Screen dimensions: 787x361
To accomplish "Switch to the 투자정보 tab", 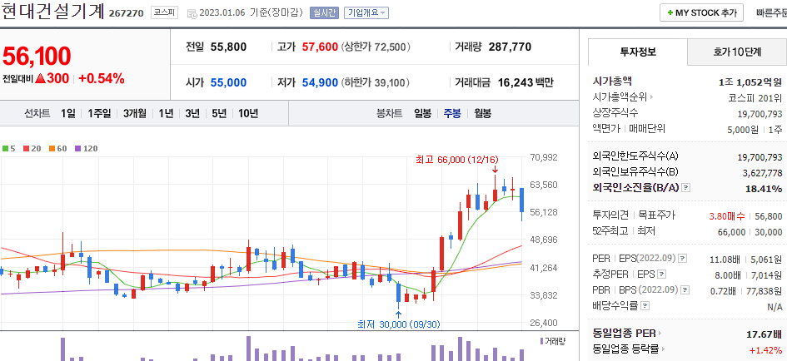I will [637, 52].
